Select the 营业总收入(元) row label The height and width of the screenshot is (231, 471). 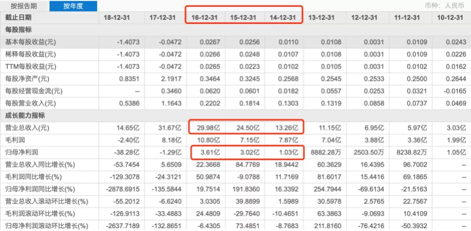[27, 128]
